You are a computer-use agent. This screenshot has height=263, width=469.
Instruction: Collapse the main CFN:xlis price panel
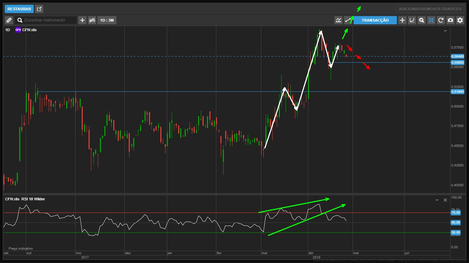pyautogui.click(x=445, y=31)
